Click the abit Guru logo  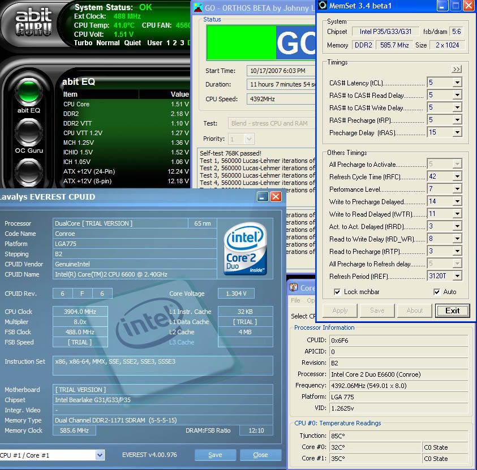[33, 22]
